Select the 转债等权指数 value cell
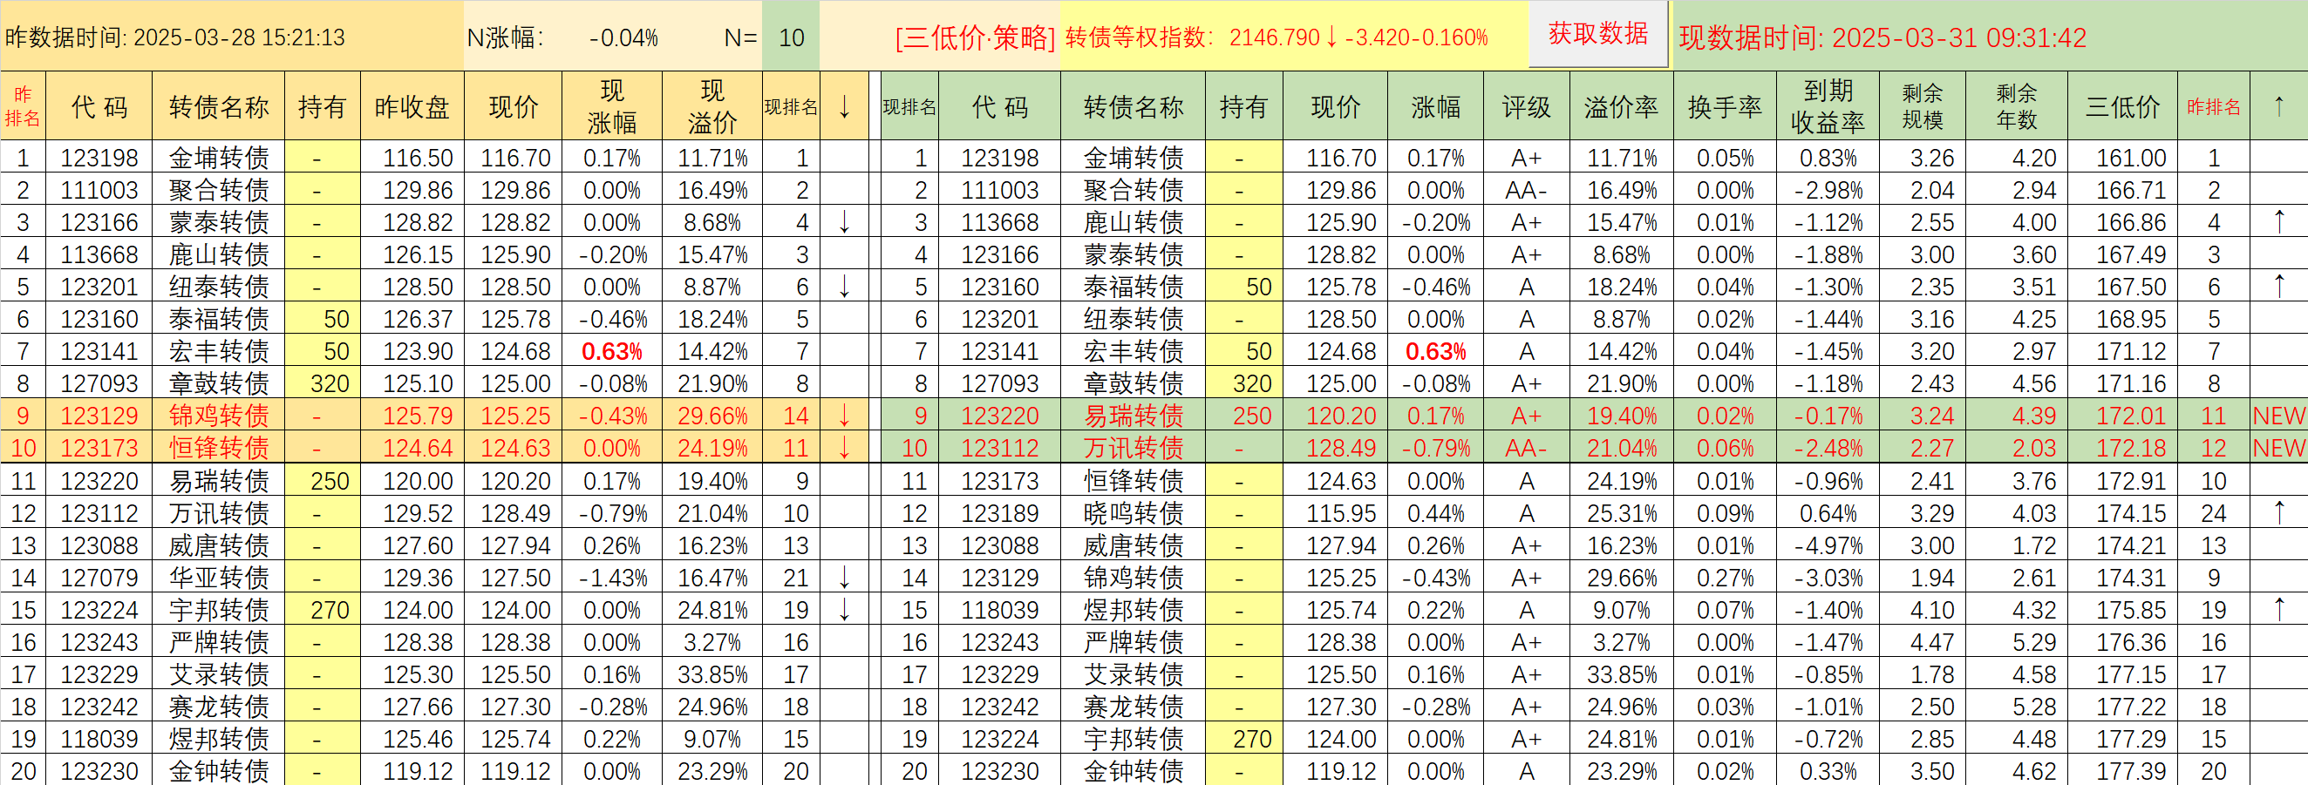This screenshot has height=785, width=2308. click(x=1295, y=37)
